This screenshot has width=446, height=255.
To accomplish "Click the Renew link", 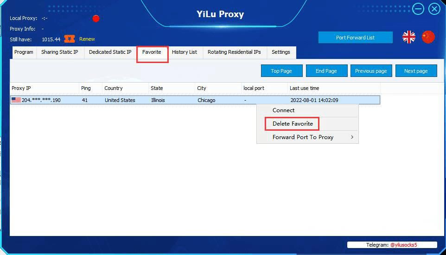I will pos(87,39).
